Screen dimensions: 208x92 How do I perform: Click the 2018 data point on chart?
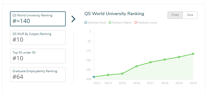click(x=165, y=60)
